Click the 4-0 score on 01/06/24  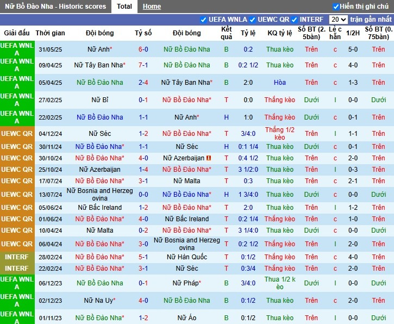143,219
